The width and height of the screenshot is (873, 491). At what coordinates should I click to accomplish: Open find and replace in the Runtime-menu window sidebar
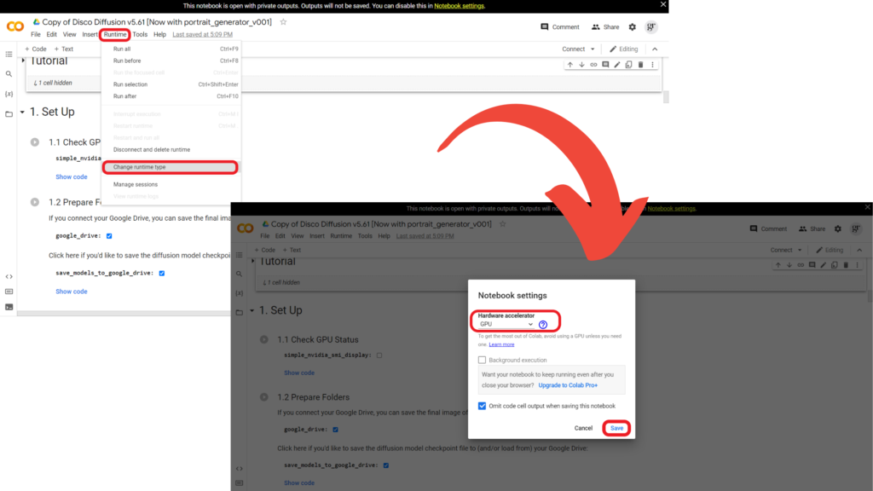(9, 73)
